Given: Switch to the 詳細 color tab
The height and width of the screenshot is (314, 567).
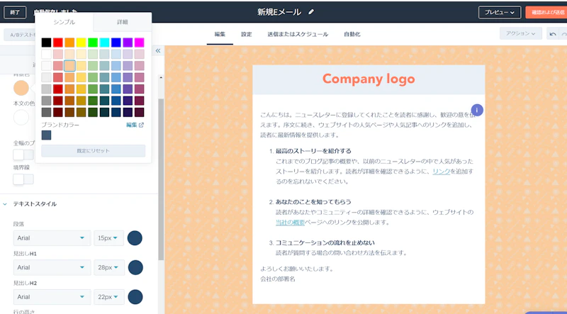Looking at the screenshot, I should click(x=122, y=22).
